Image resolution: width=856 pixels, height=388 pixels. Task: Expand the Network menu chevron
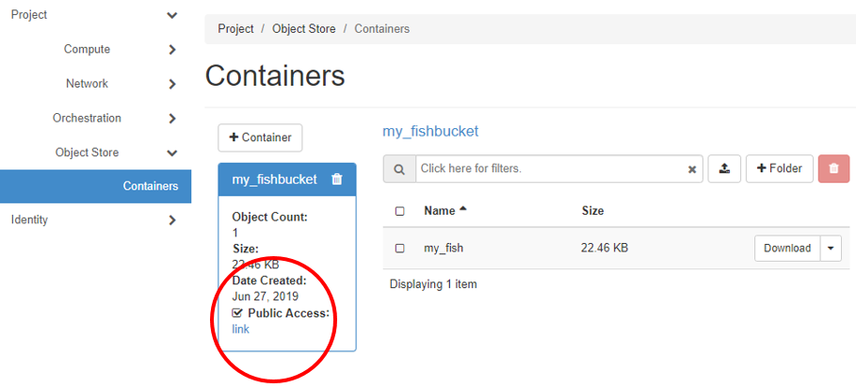point(171,84)
